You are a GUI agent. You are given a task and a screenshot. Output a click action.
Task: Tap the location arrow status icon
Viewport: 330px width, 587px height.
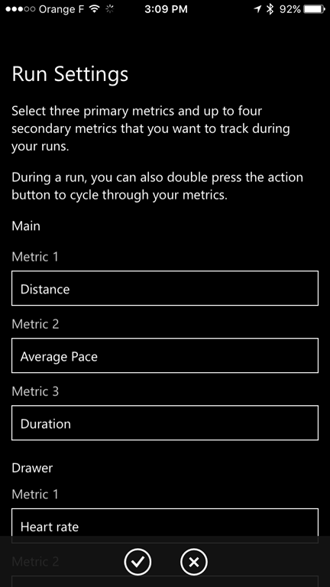point(257,9)
